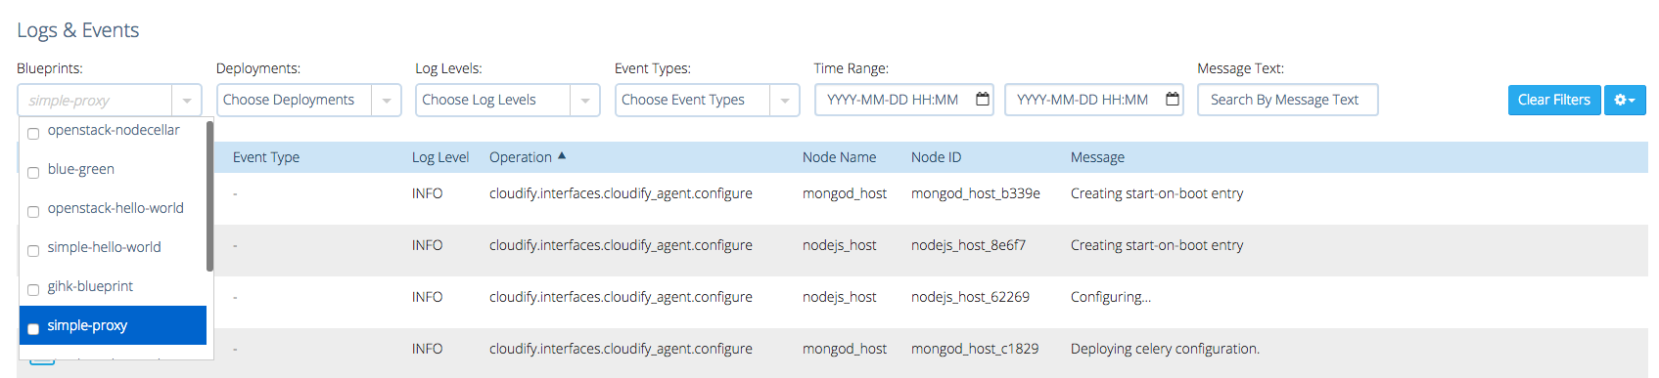Image resolution: width=1659 pixels, height=378 pixels.
Task: Click the Log Level column header
Action: point(440,157)
